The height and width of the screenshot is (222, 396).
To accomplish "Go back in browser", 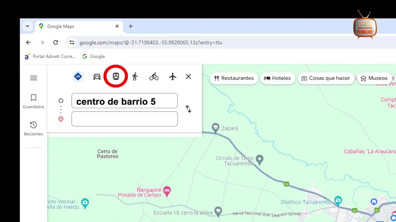I will click(x=28, y=43).
